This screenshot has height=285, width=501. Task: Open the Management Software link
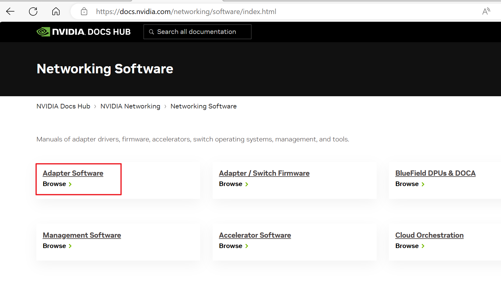82,235
